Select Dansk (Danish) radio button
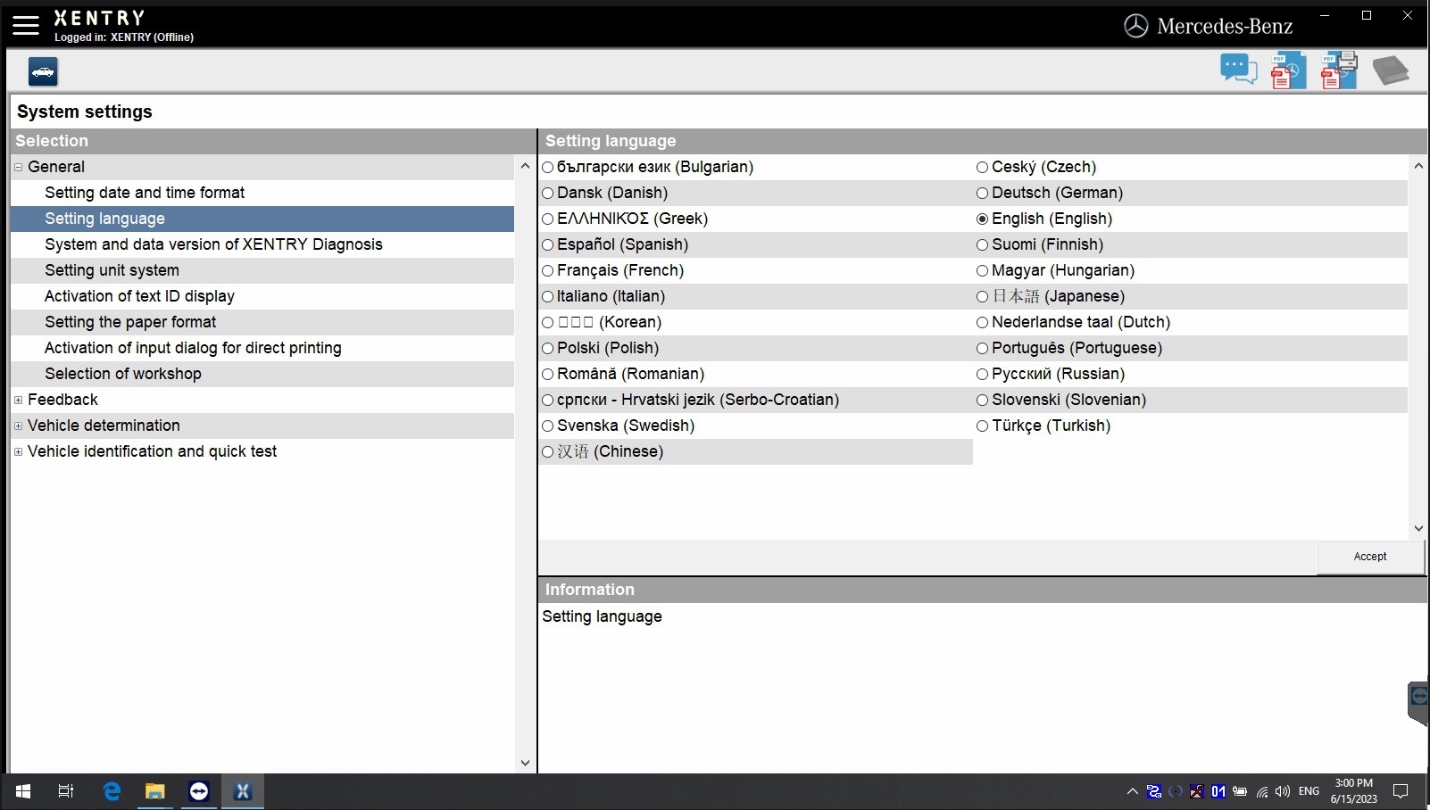 point(548,193)
